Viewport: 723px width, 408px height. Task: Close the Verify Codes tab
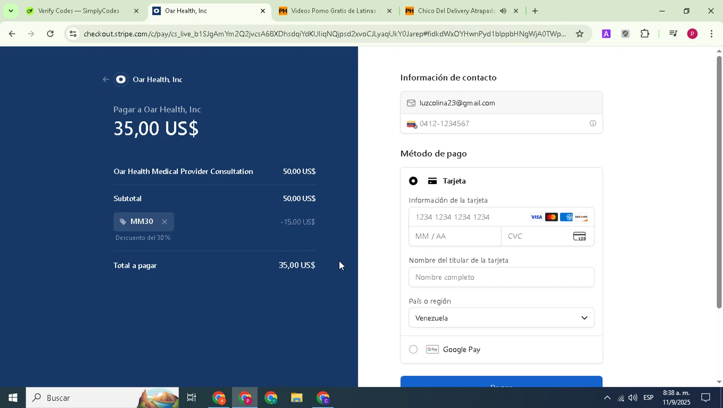click(136, 11)
